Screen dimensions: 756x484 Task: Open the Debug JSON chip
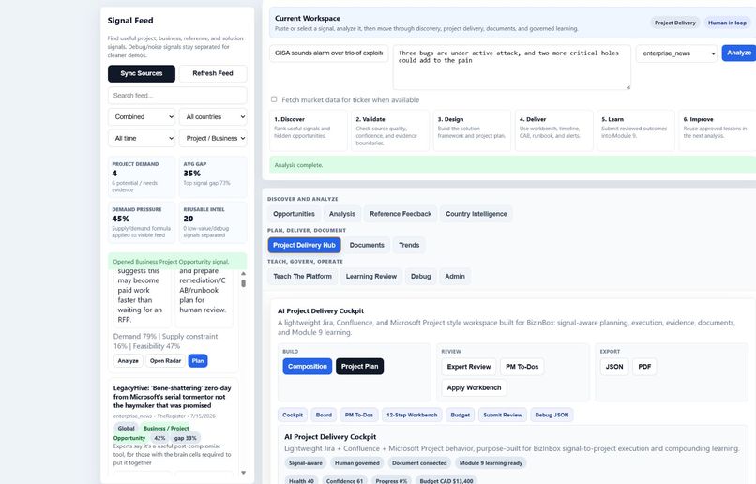pos(552,415)
